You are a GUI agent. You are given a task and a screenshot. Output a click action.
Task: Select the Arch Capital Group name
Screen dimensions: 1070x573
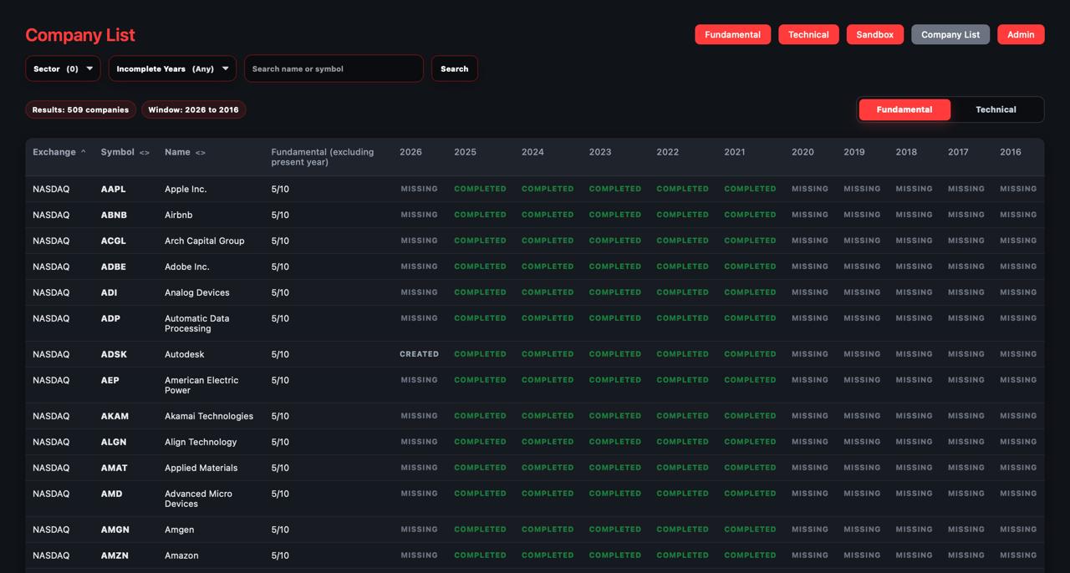[x=205, y=241]
